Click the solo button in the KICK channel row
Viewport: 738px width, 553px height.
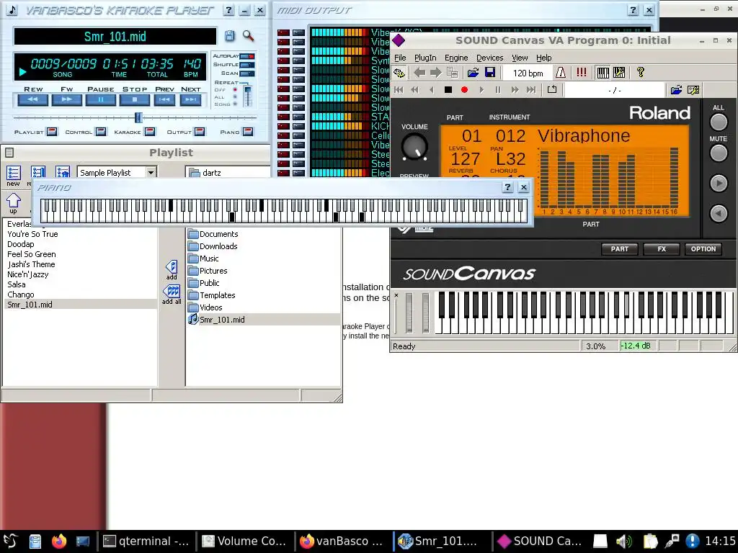[x=298, y=126]
